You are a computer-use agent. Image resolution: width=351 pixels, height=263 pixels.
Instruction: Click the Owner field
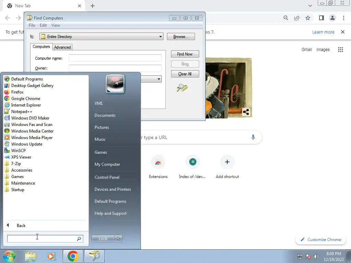(115, 68)
